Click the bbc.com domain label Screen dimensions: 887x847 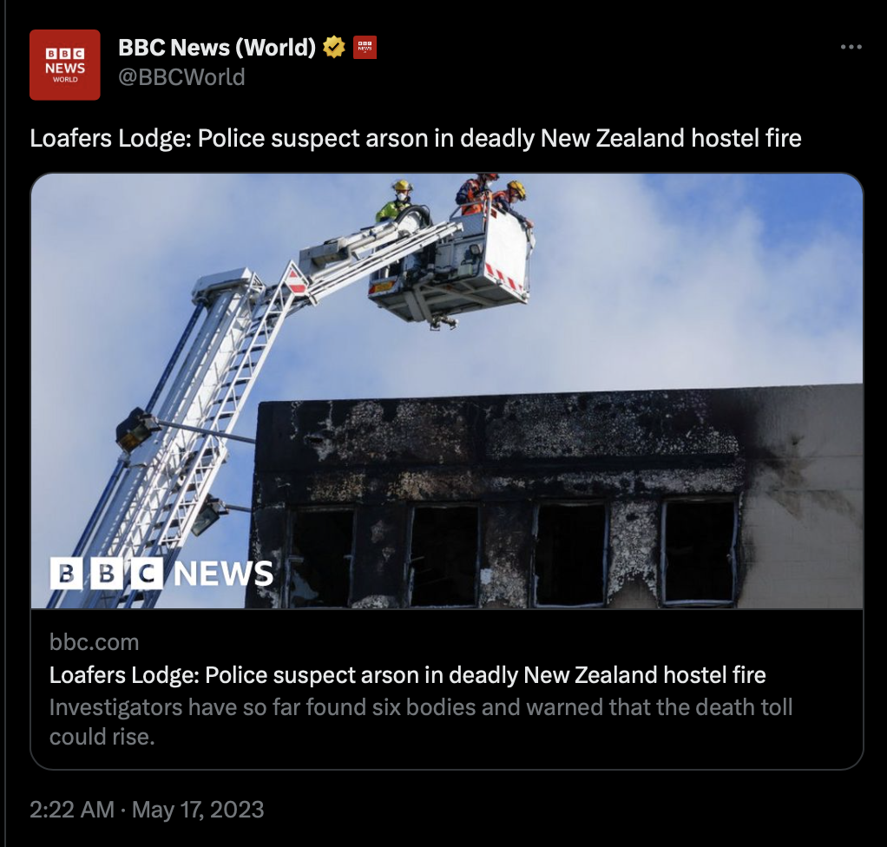[x=94, y=642]
